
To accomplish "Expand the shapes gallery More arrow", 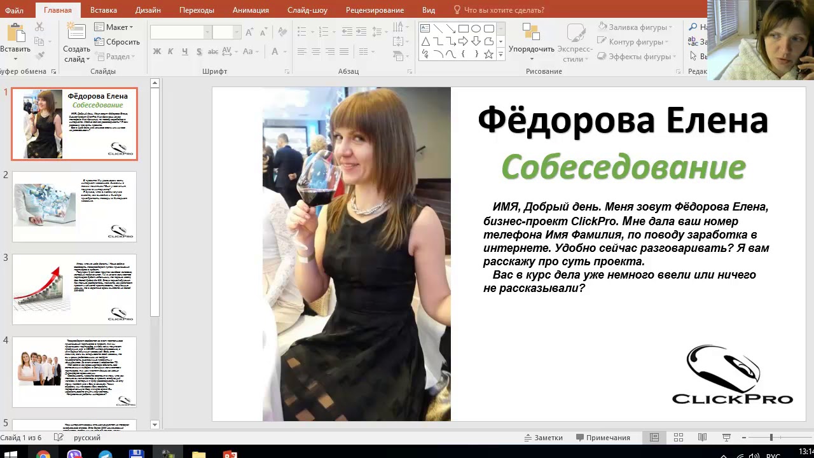I will [500, 55].
